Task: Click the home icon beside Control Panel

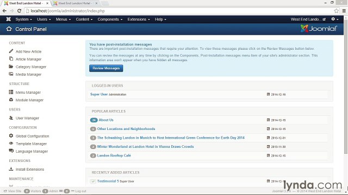Action: [x=9, y=29]
